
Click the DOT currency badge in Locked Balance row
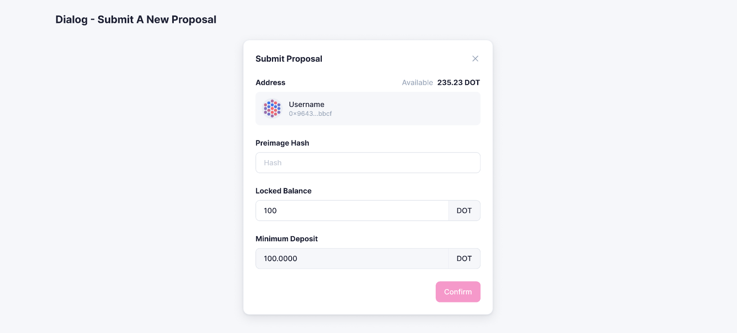click(x=464, y=210)
